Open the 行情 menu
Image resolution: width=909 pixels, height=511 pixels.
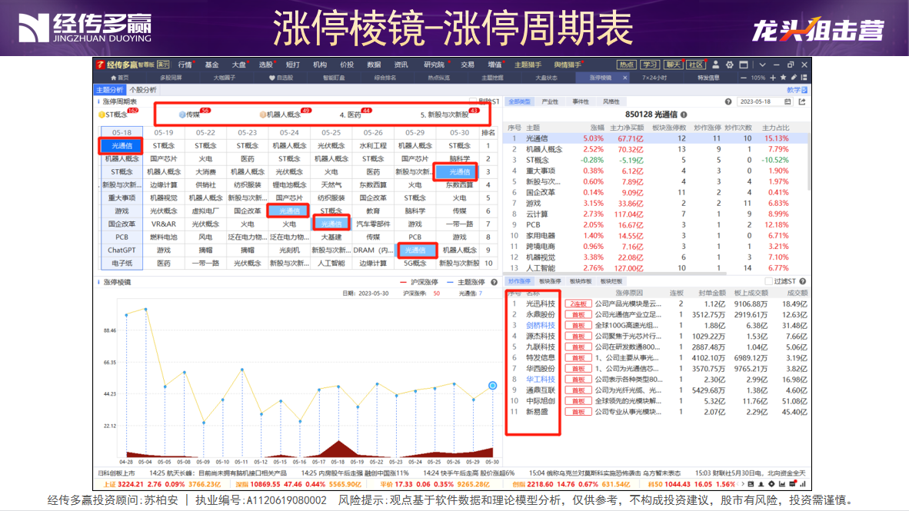pyautogui.click(x=185, y=65)
